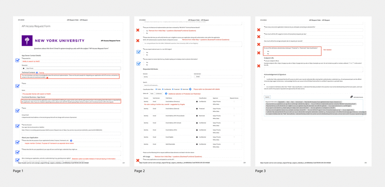The image size is (385, 187).
Task: Open the Sub domain field showing Email
Action: [x=218, y=77]
